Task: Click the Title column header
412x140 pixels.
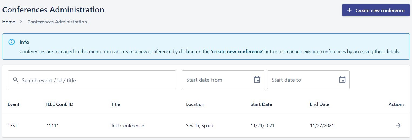Action: click(116, 104)
